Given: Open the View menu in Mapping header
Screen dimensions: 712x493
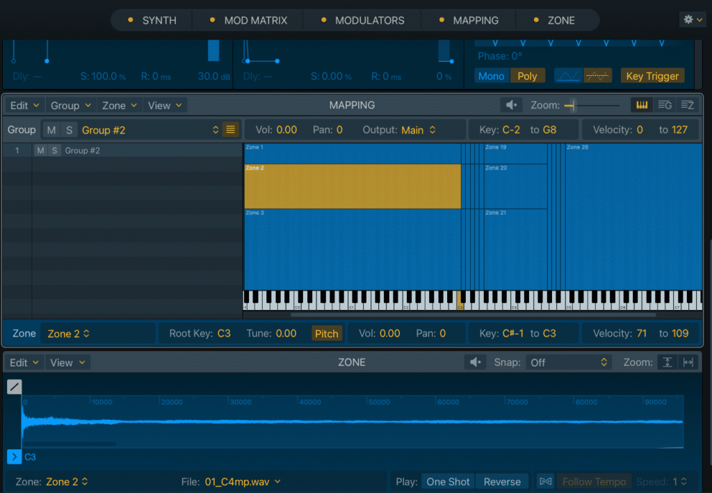Looking at the screenshot, I should (x=164, y=104).
